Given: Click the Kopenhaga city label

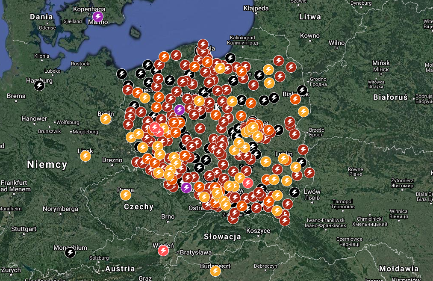Looking at the screenshot, I should point(89,9).
